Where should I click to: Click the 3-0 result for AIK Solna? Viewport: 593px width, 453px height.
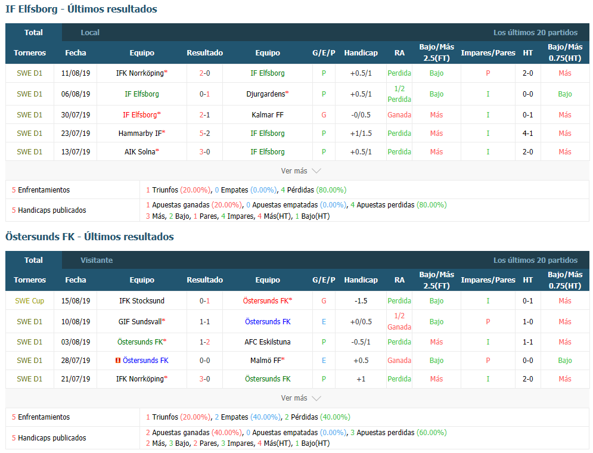click(x=204, y=152)
